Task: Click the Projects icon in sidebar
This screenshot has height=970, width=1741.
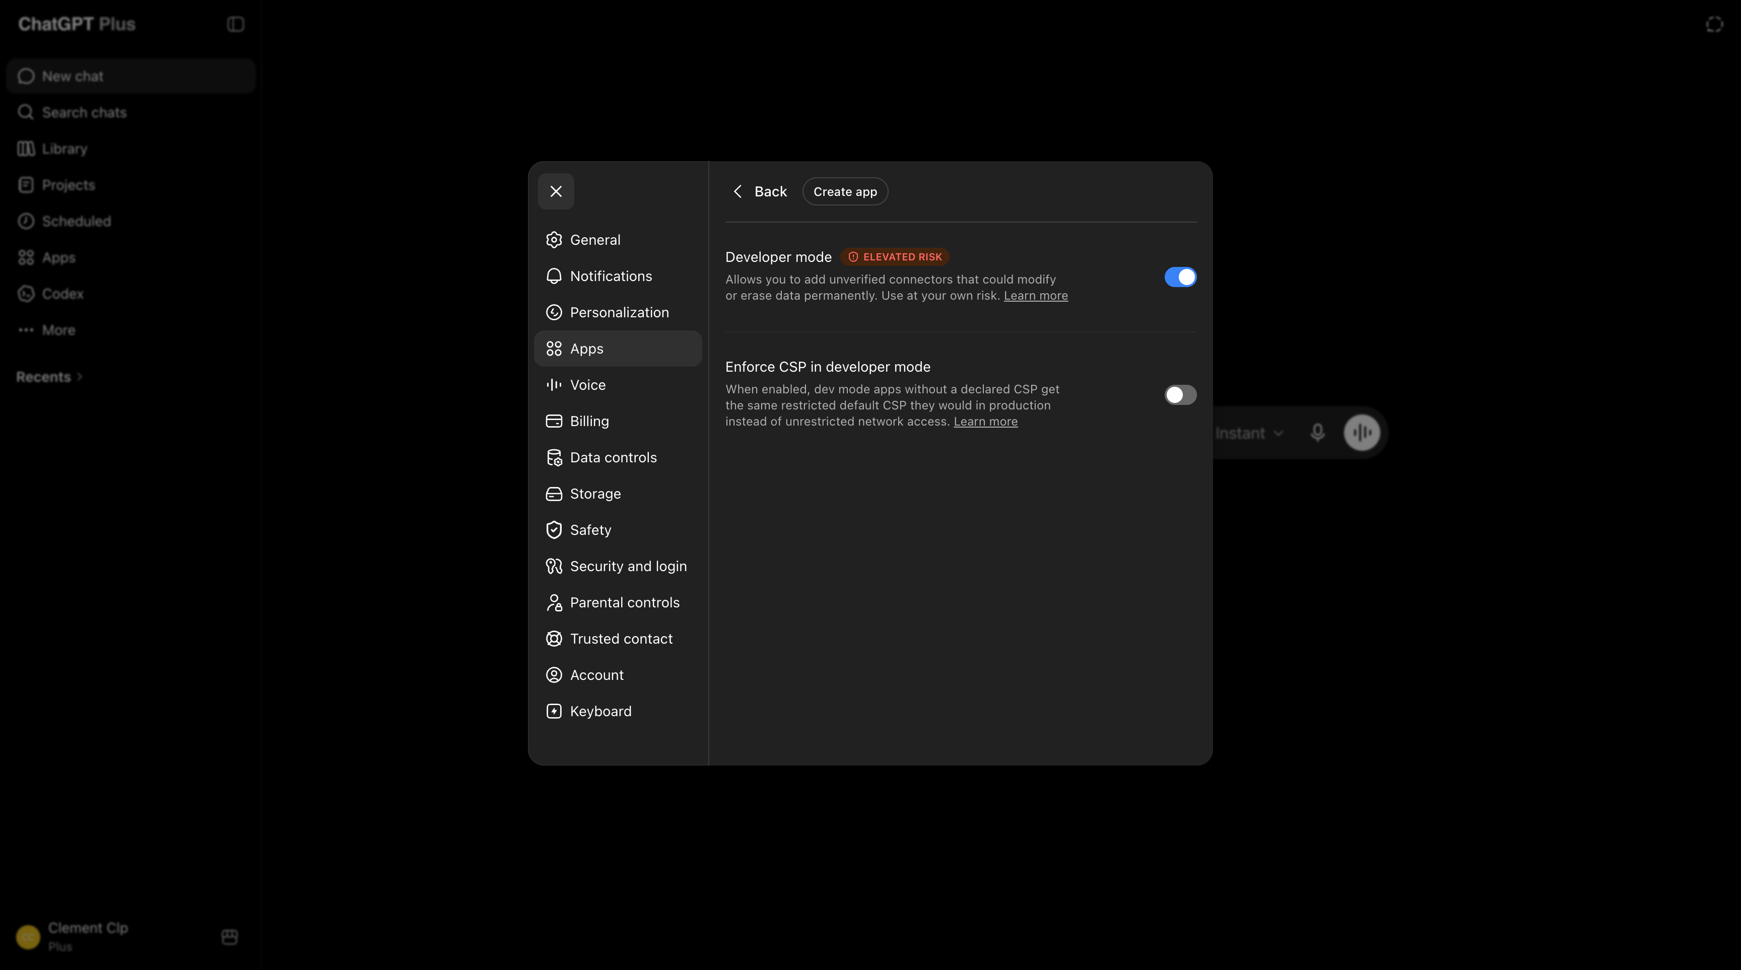Action: tap(26, 185)
